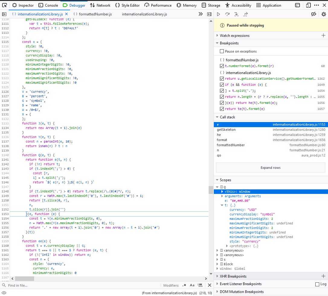
Task: Expand the XHR Breakpoints section
Action: point(233,276)
